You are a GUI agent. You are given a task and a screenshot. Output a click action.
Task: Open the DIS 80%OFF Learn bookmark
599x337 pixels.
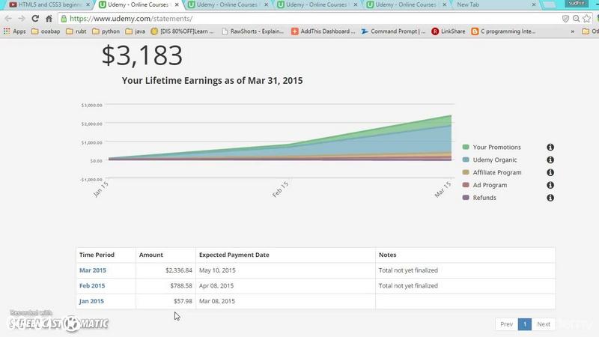pos(182,31)
